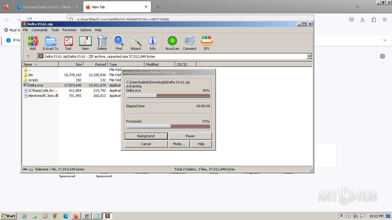Expand the archive path dropdown arrow

point(309,56)
